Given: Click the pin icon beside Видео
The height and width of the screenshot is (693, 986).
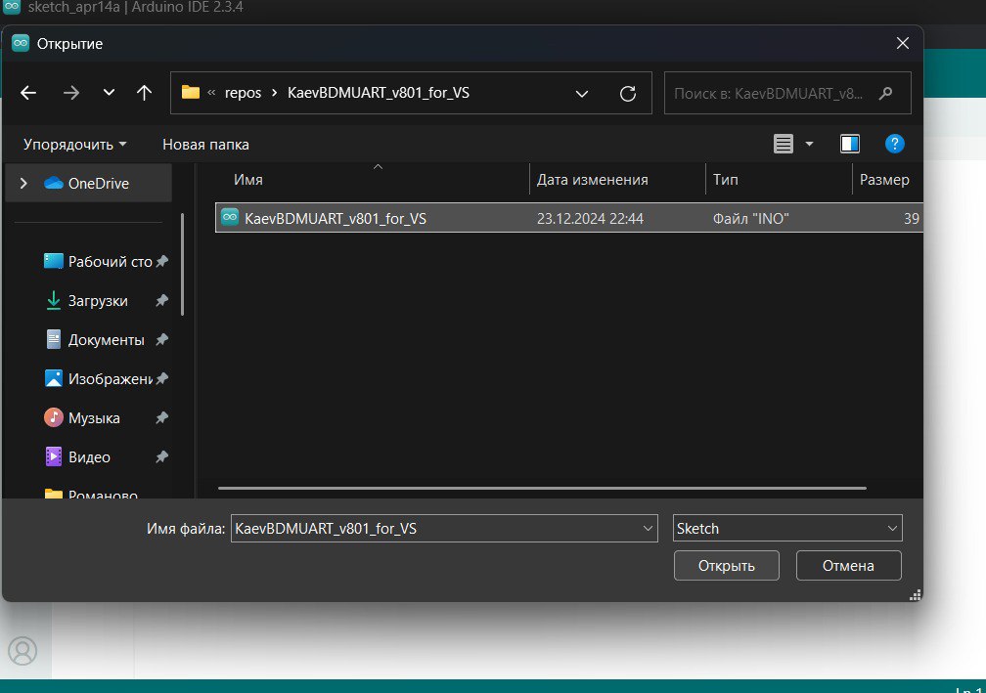Looking at the screenshot, I should [x=161, y=456].
